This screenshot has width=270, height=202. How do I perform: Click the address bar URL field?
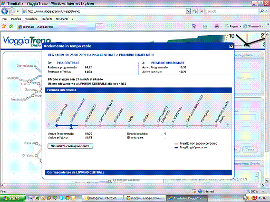(104, 11)
